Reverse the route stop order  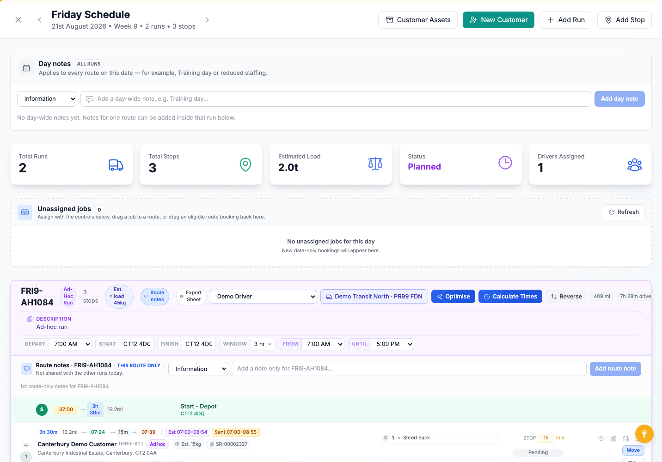pos(566,297)
